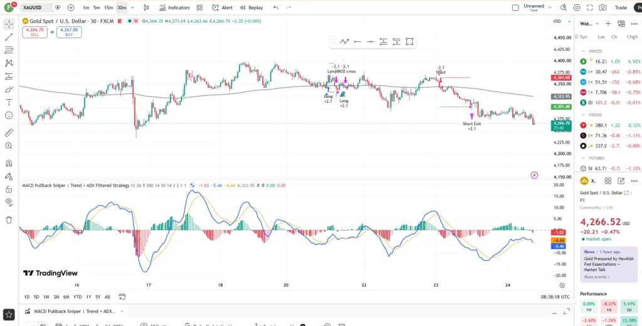This screenshot has height=326, width=642.
Task: Switch to the 1m timeframe
Action: (86, 8)
